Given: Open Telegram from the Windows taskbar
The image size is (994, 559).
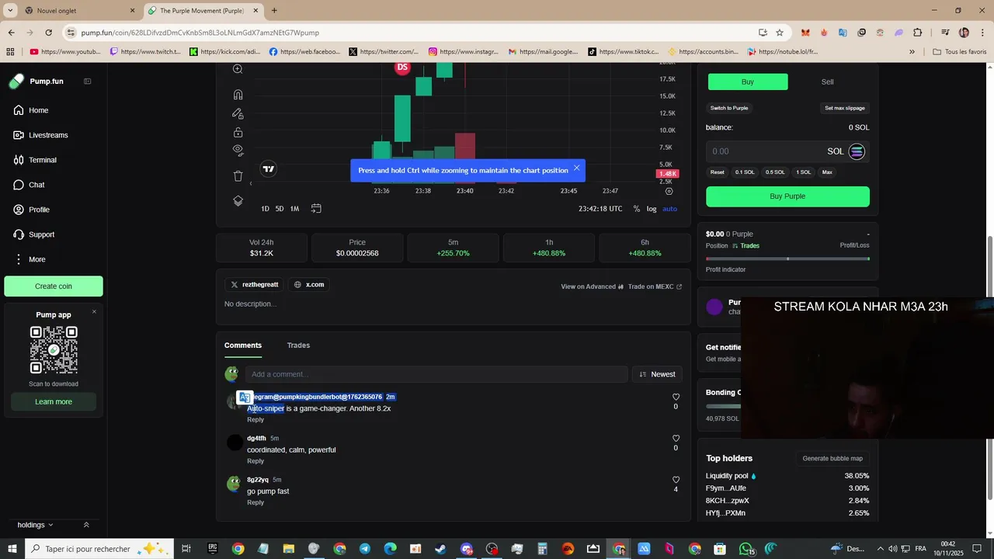Looking at the screenshot, I should coord(365,549).
